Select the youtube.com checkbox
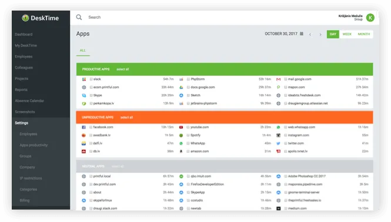391x222 pixels. pos(188,127)
